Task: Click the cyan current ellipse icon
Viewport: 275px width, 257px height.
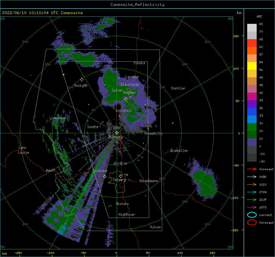Action: pyautogui.click(x=252, y=215)
